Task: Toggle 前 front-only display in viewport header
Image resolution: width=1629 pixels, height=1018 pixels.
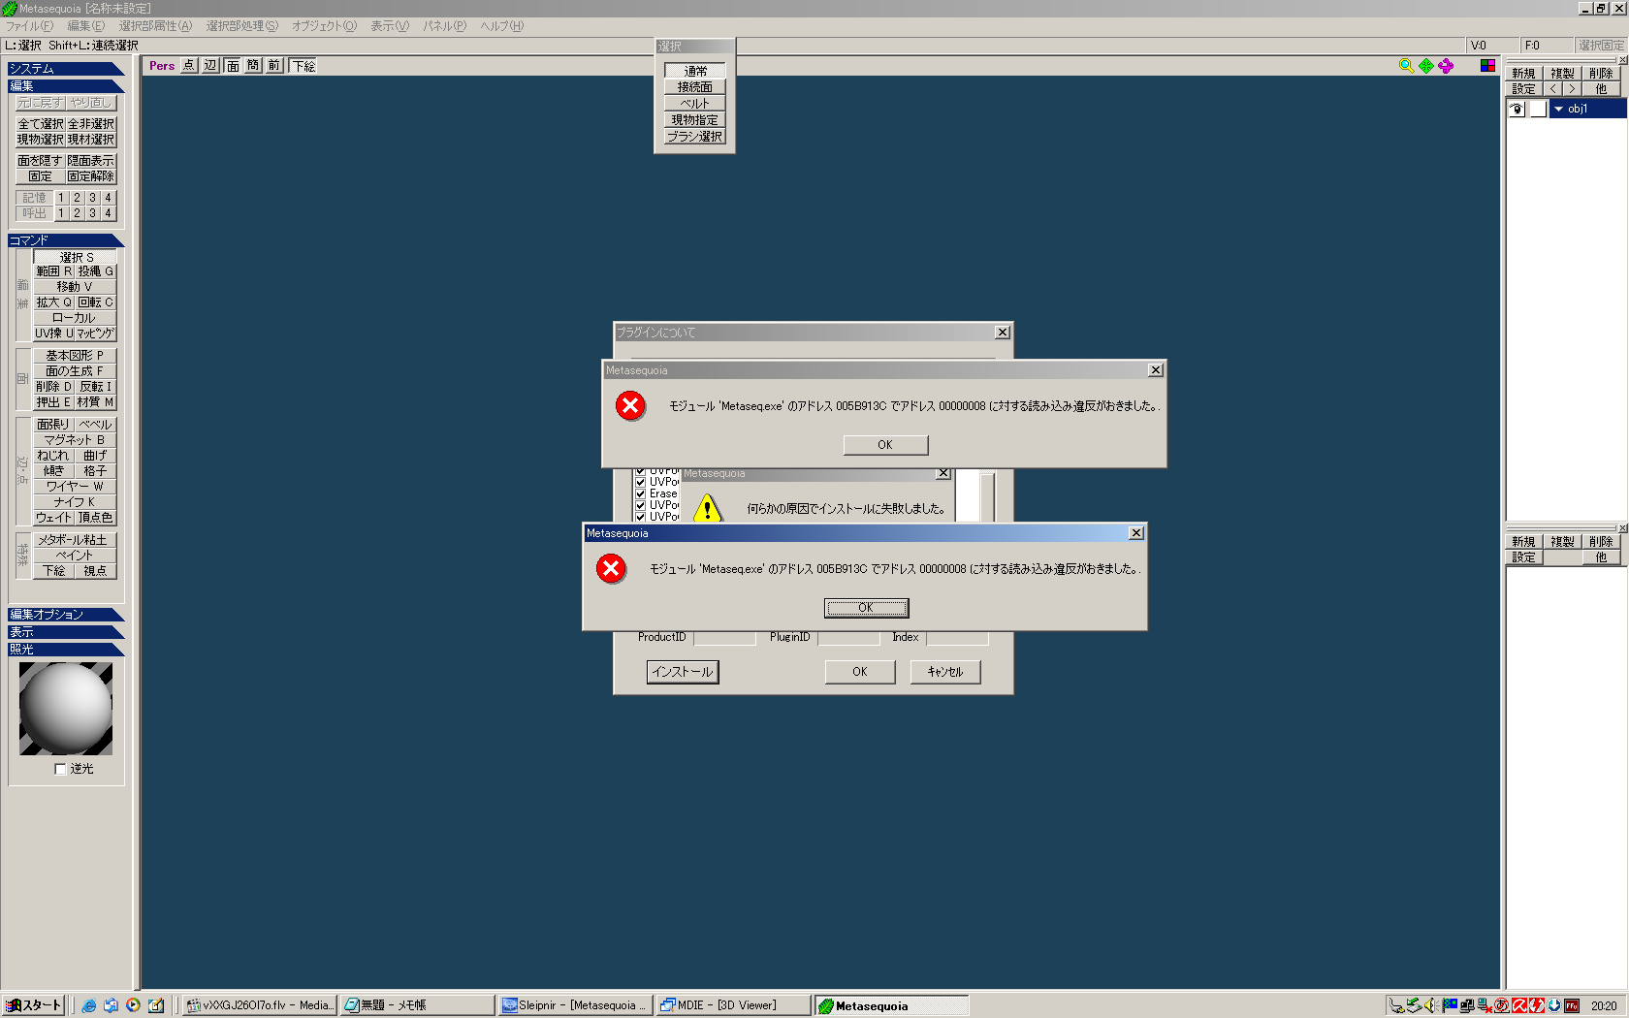Action: click(x=274, y=65)
